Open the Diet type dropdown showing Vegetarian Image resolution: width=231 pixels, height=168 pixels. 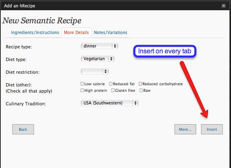click(x=97, y=59)
